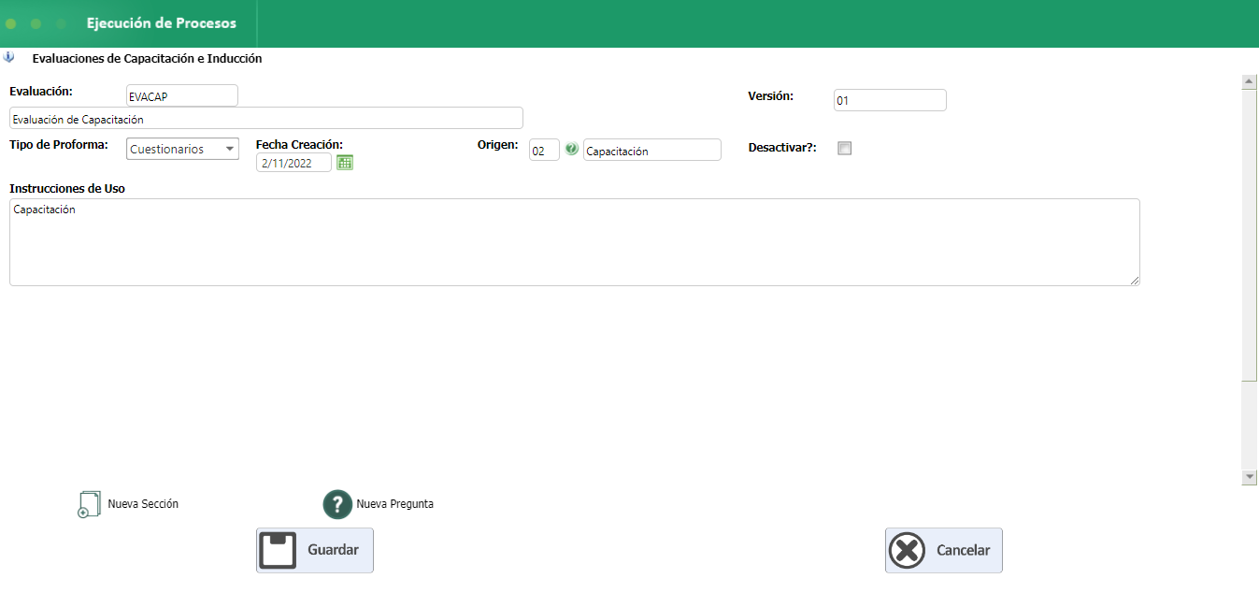Open the Tipo de Proforma dropdown
The image size is (1259, 593).
pos(183,149)
